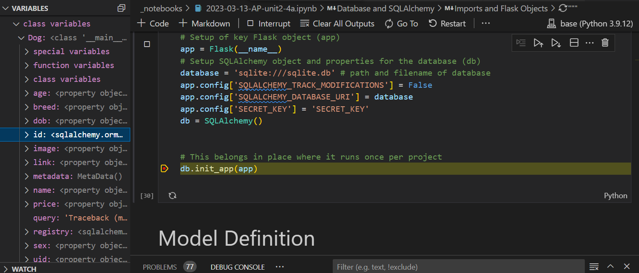Image resolution: width=639 pixels, height=273 pixels.
Task: Split the current notebook cell
Action: coord(574,42)
